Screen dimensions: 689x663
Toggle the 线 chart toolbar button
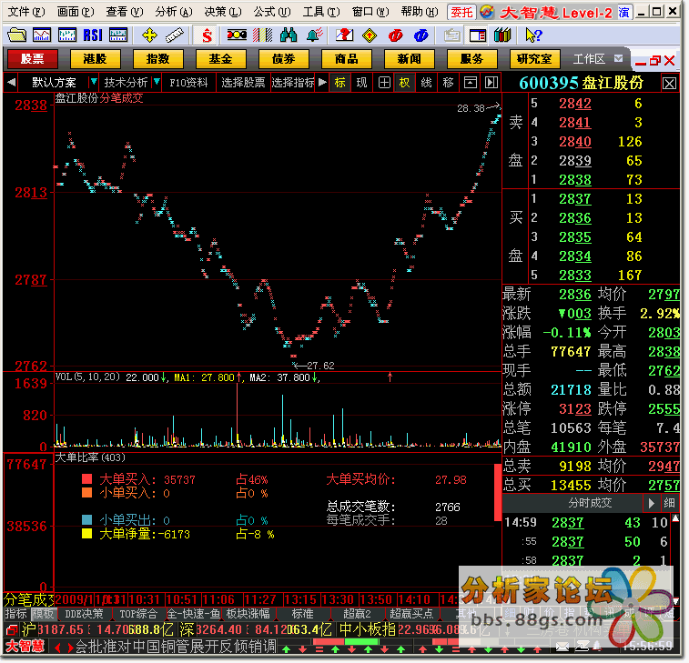coord(426,83)
